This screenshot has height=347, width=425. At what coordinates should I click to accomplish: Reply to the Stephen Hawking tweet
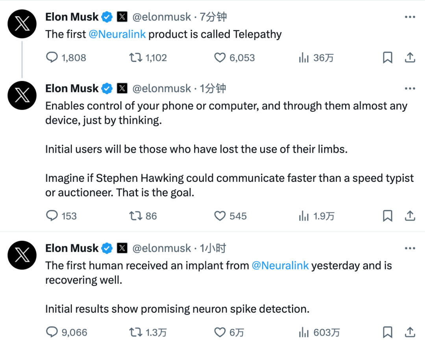[x=52, y=216]
